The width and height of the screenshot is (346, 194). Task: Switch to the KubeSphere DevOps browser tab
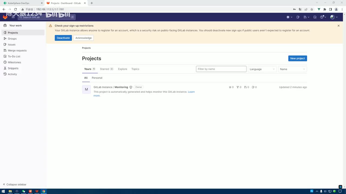[x=22, y=3]
